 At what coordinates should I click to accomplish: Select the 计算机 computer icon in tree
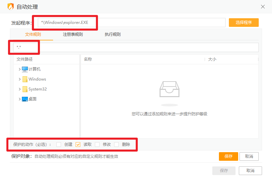tap(25, 69)
